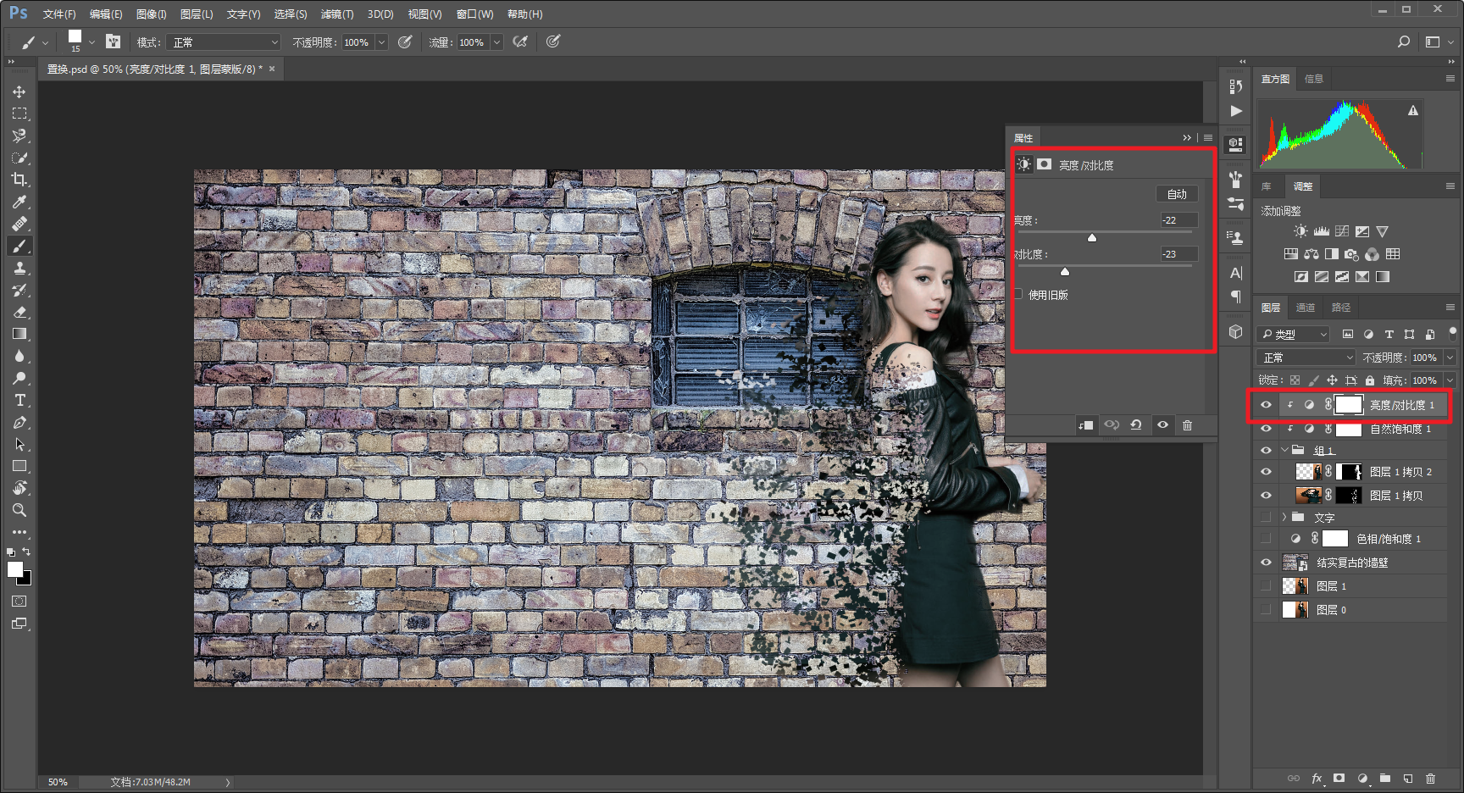
Task: Toggle adjustment visibility in Properties panel
Action: pos(1162,425)
